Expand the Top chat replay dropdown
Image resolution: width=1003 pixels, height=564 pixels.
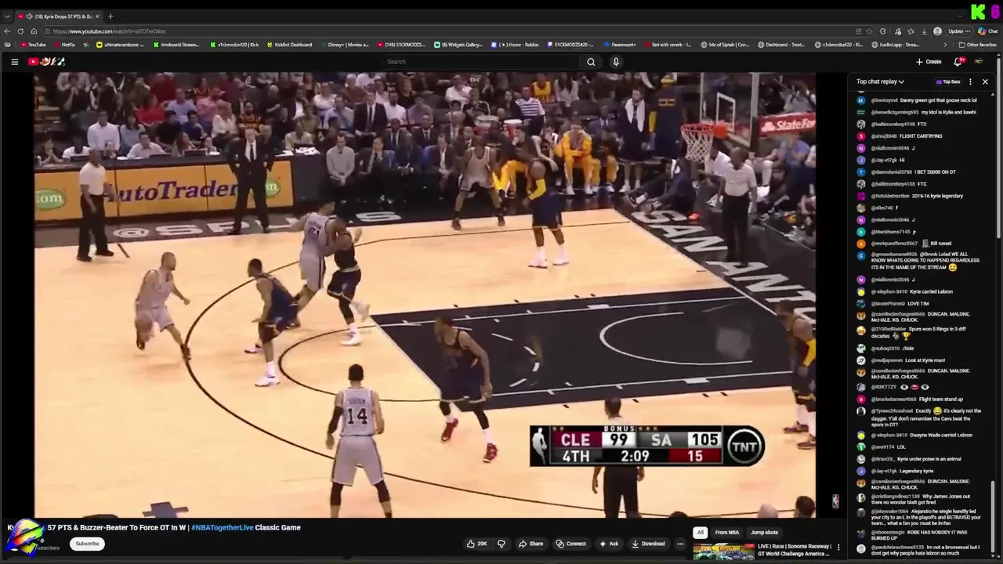(880, 81)
